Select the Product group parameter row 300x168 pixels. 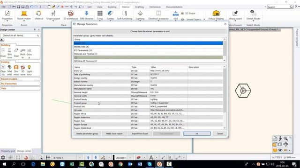tap(148, 103)
